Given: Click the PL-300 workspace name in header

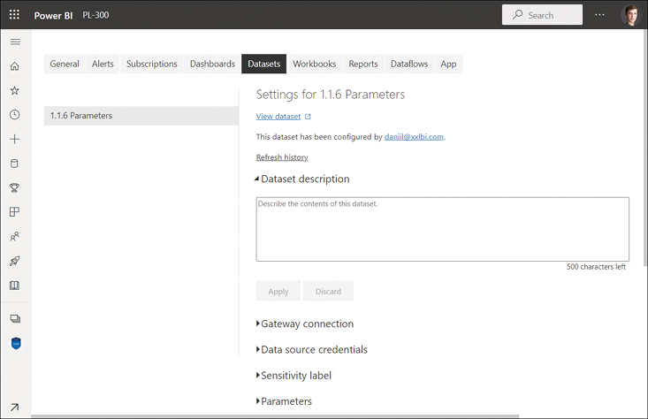Looking at the screenshot, I should point(95,15).
